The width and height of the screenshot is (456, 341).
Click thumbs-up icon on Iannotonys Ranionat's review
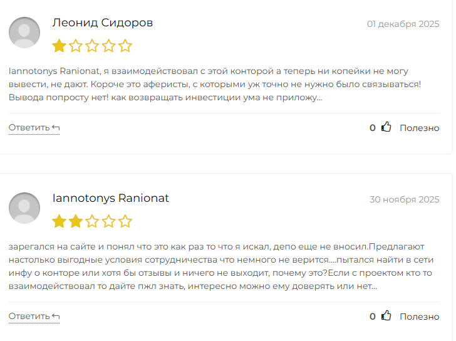(x=386, y=316)
